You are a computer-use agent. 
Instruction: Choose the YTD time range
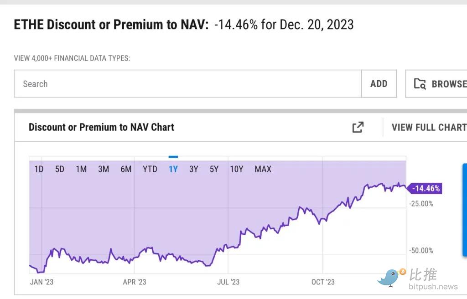pyautogui.click(x=150, y=169)
